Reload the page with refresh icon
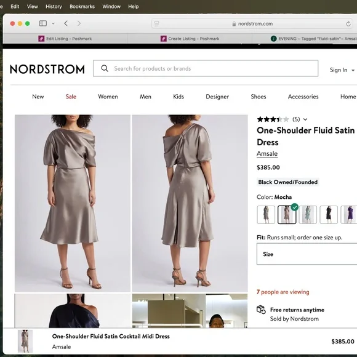 (348, 23)
